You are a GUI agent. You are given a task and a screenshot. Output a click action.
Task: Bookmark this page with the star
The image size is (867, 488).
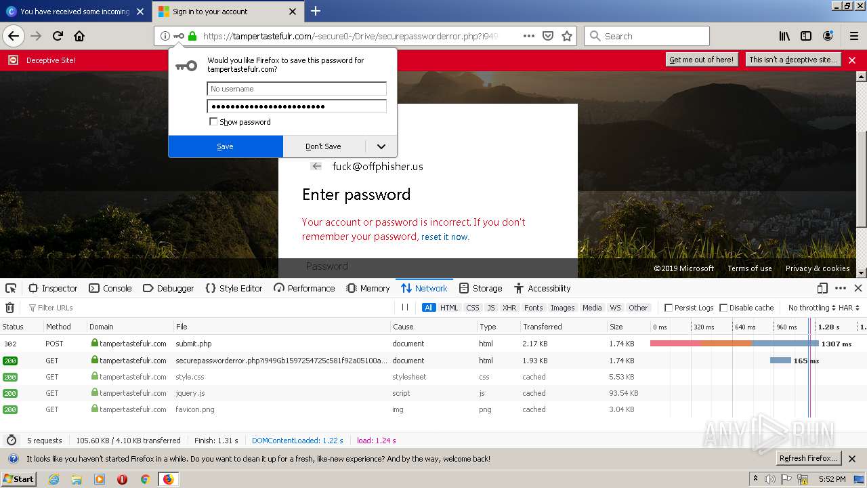(x=567, y=36)
